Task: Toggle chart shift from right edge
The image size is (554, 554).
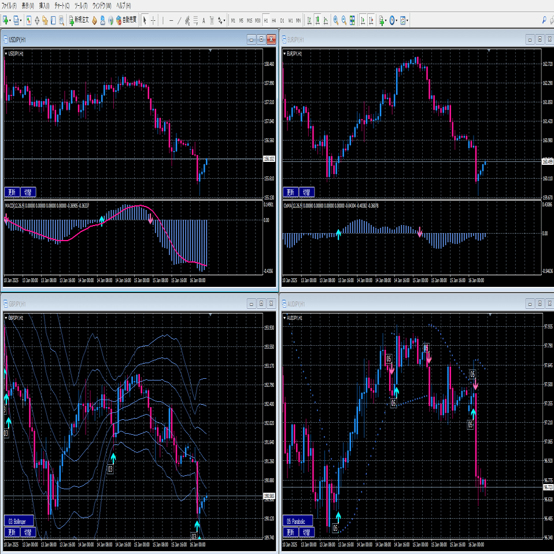Action: (371, 20)
